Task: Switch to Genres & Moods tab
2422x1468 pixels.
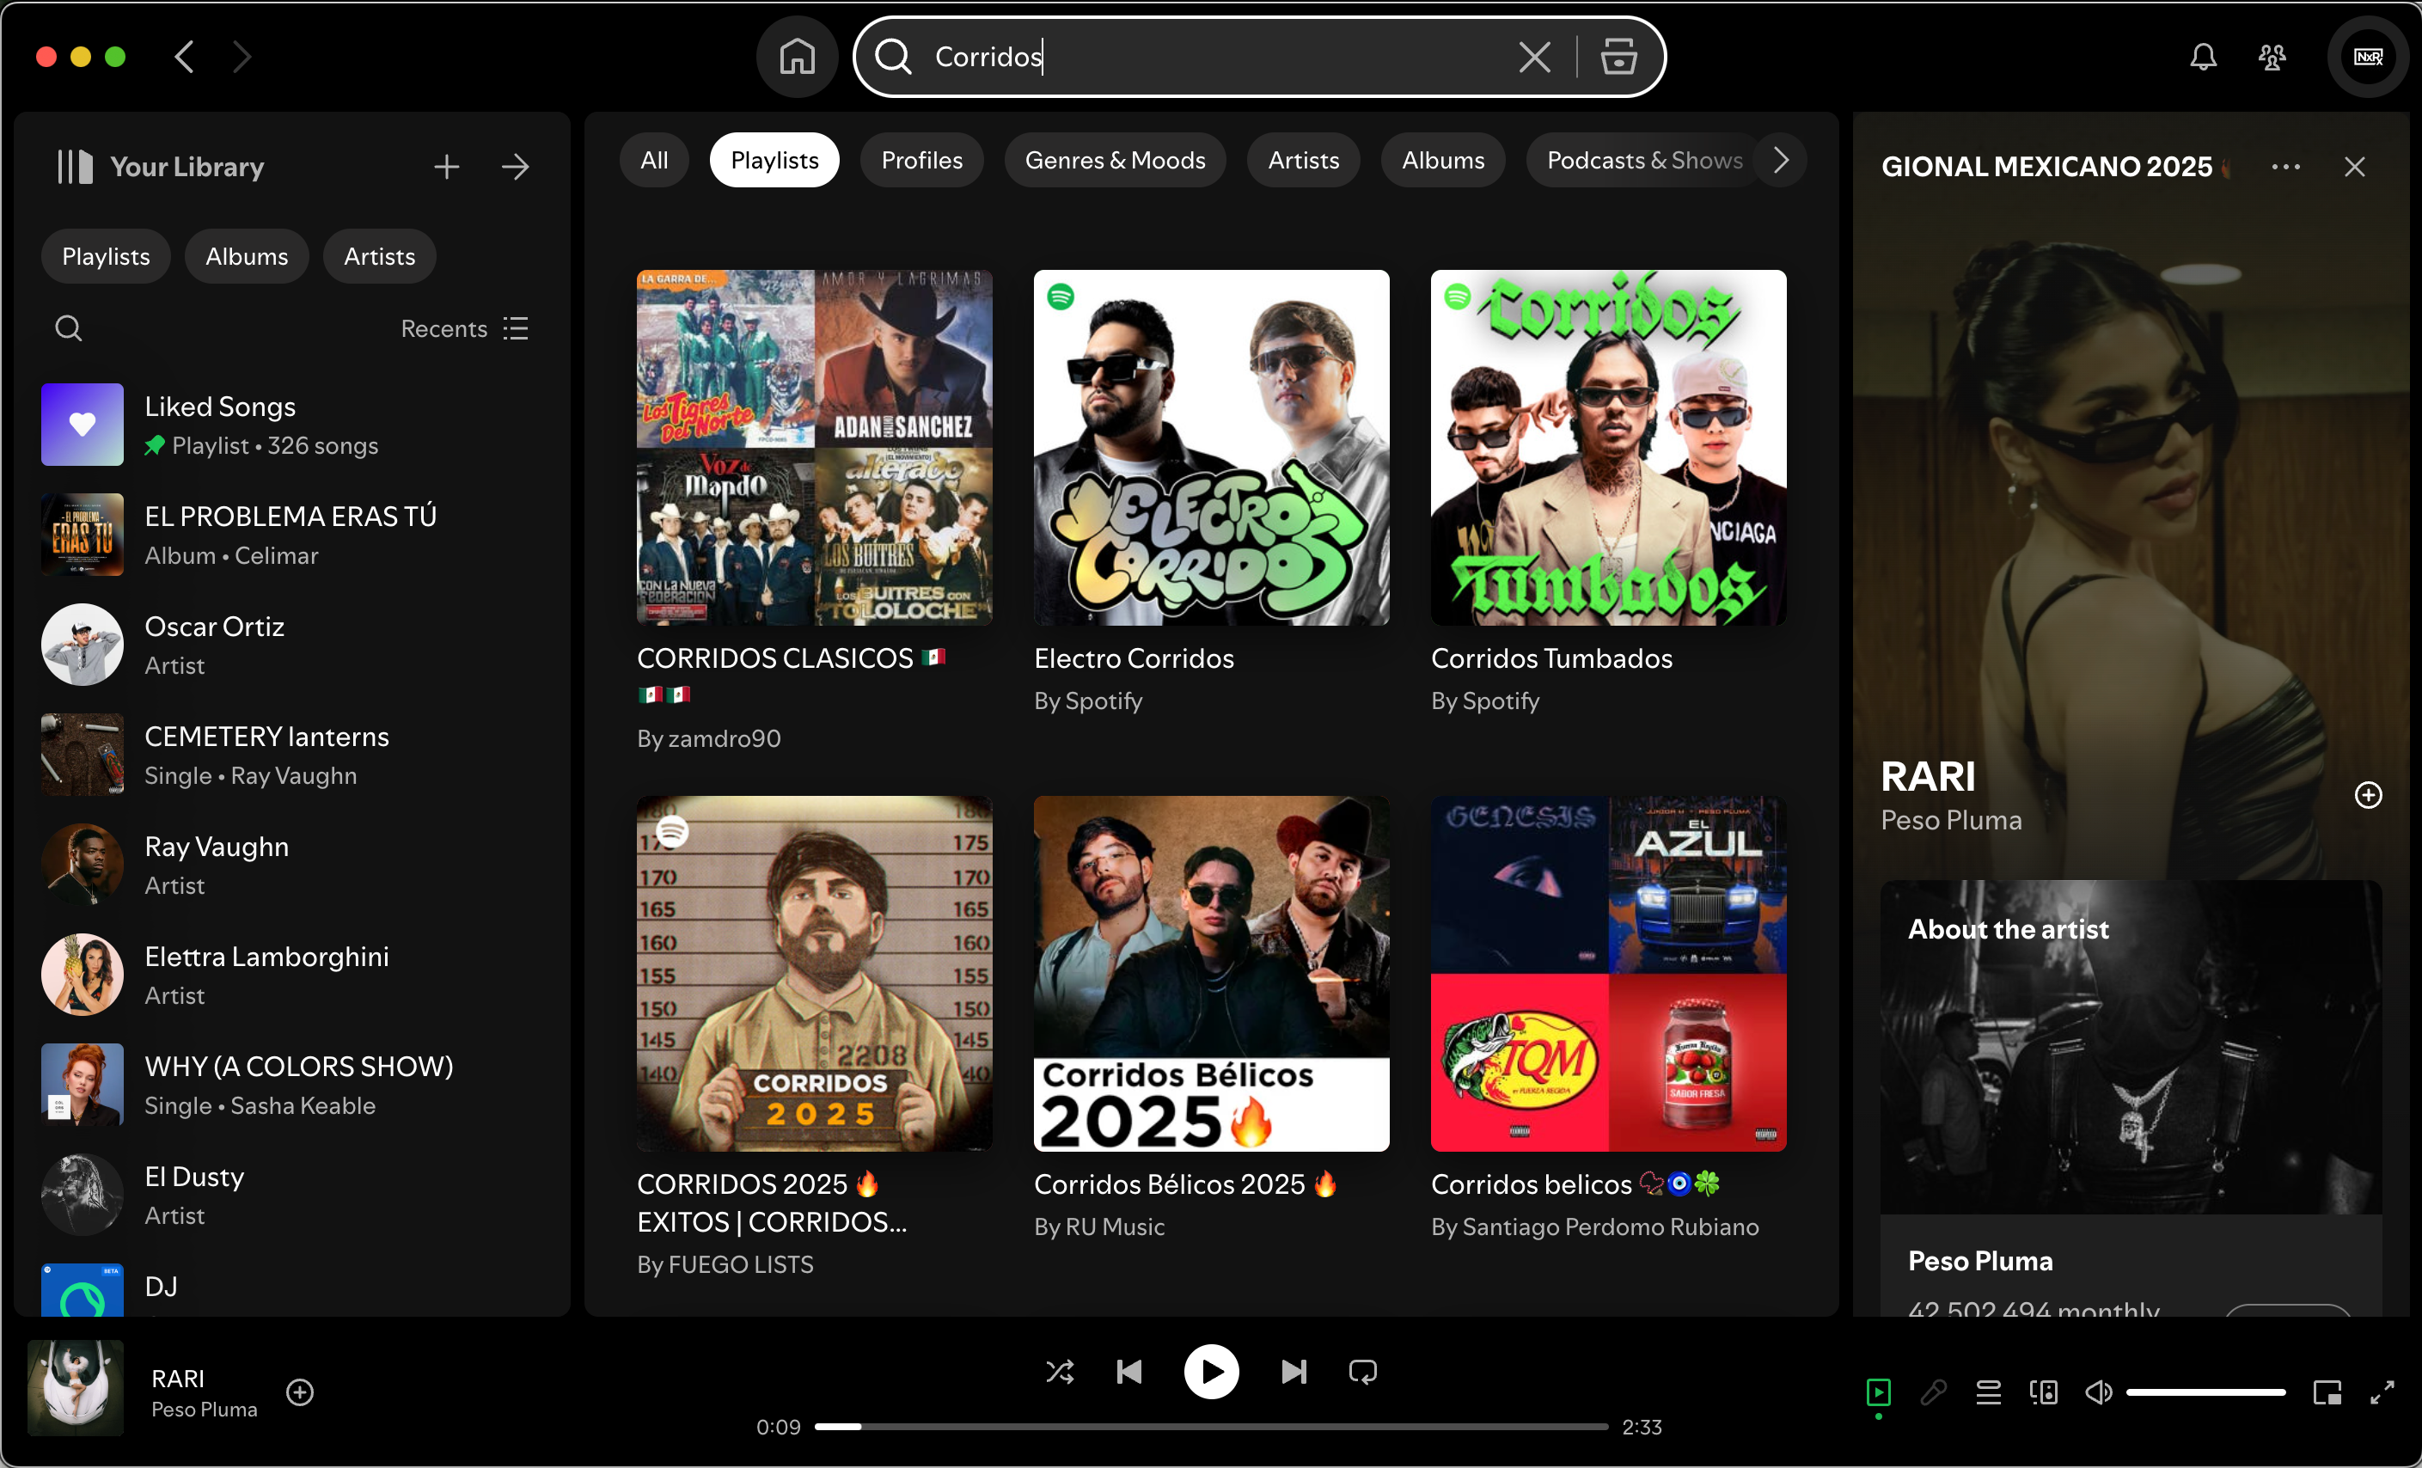Action: [1115, 160]
